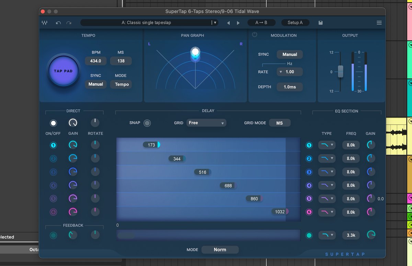Select the pan graph white dot
The width and height of the screenshot is (412, 266).
click(x=195, y=52)
